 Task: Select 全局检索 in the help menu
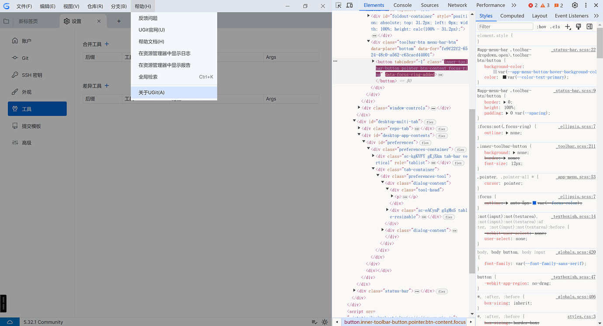point(174,77)
